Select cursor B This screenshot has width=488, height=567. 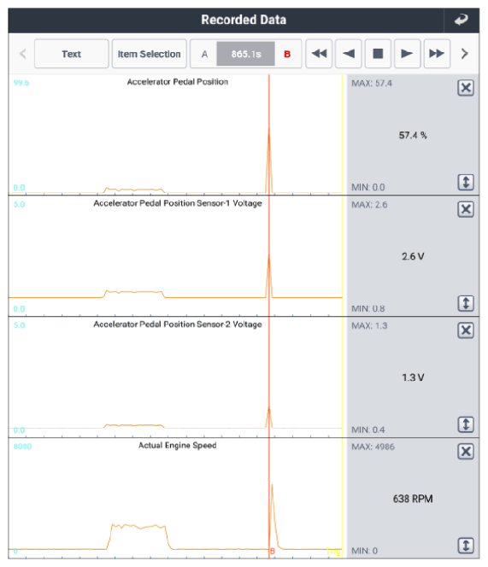[287, 54]
